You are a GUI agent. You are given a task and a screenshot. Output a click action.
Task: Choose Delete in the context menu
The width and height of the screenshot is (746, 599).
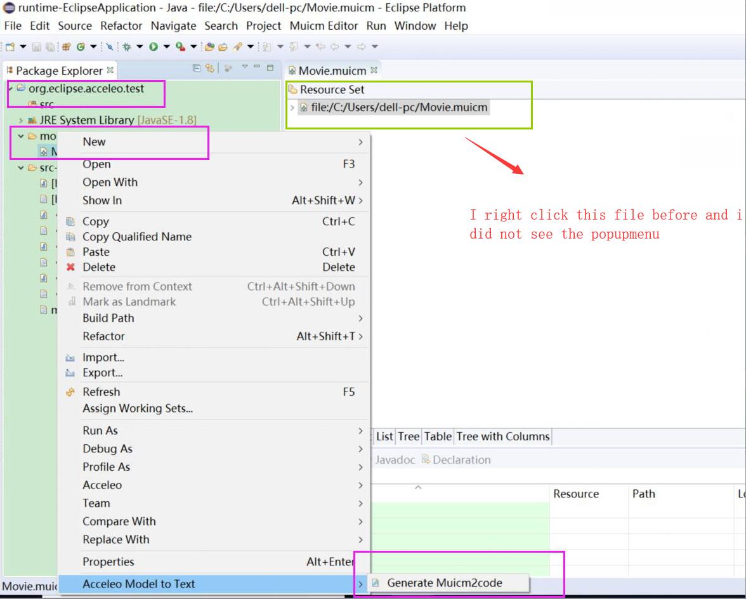[214, 267]
